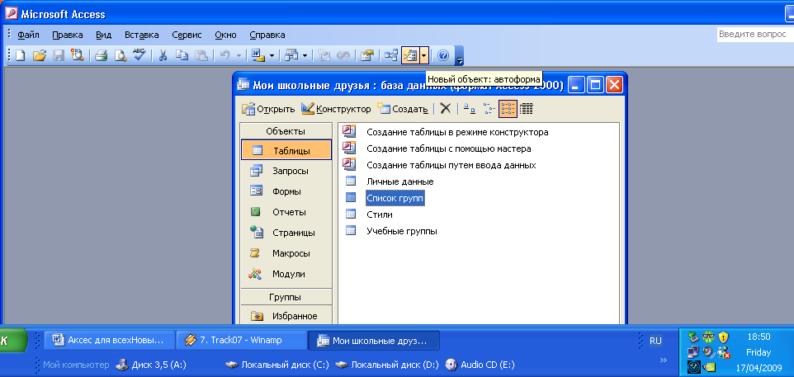Select the Формы object category
This screenshot has width=794, height=377.
[286, 191]
